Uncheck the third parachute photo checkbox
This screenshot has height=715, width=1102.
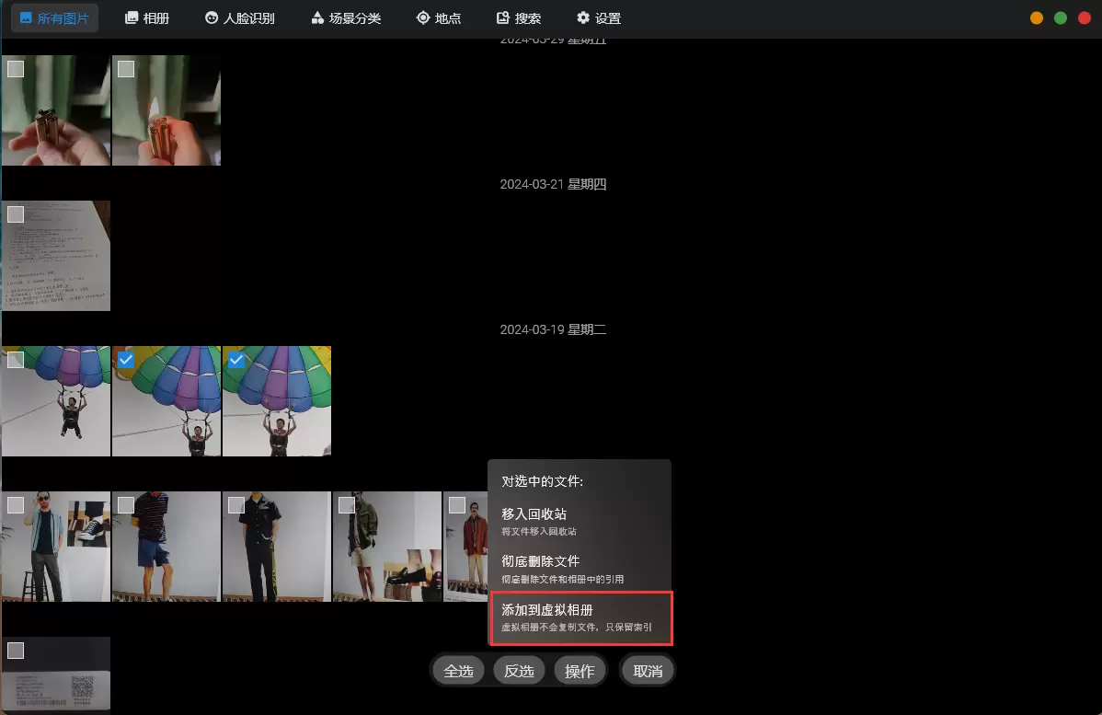[x=236, y=360]
